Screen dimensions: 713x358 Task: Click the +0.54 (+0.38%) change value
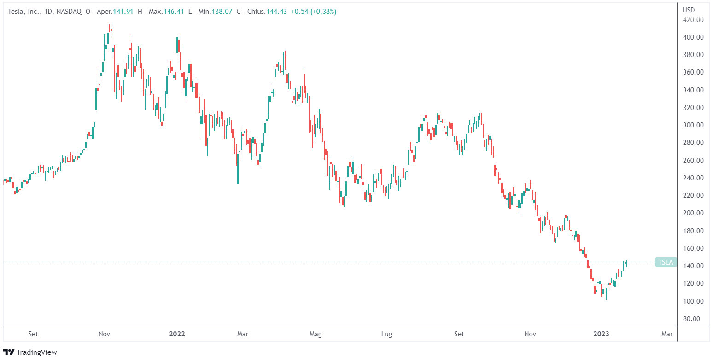313,12
